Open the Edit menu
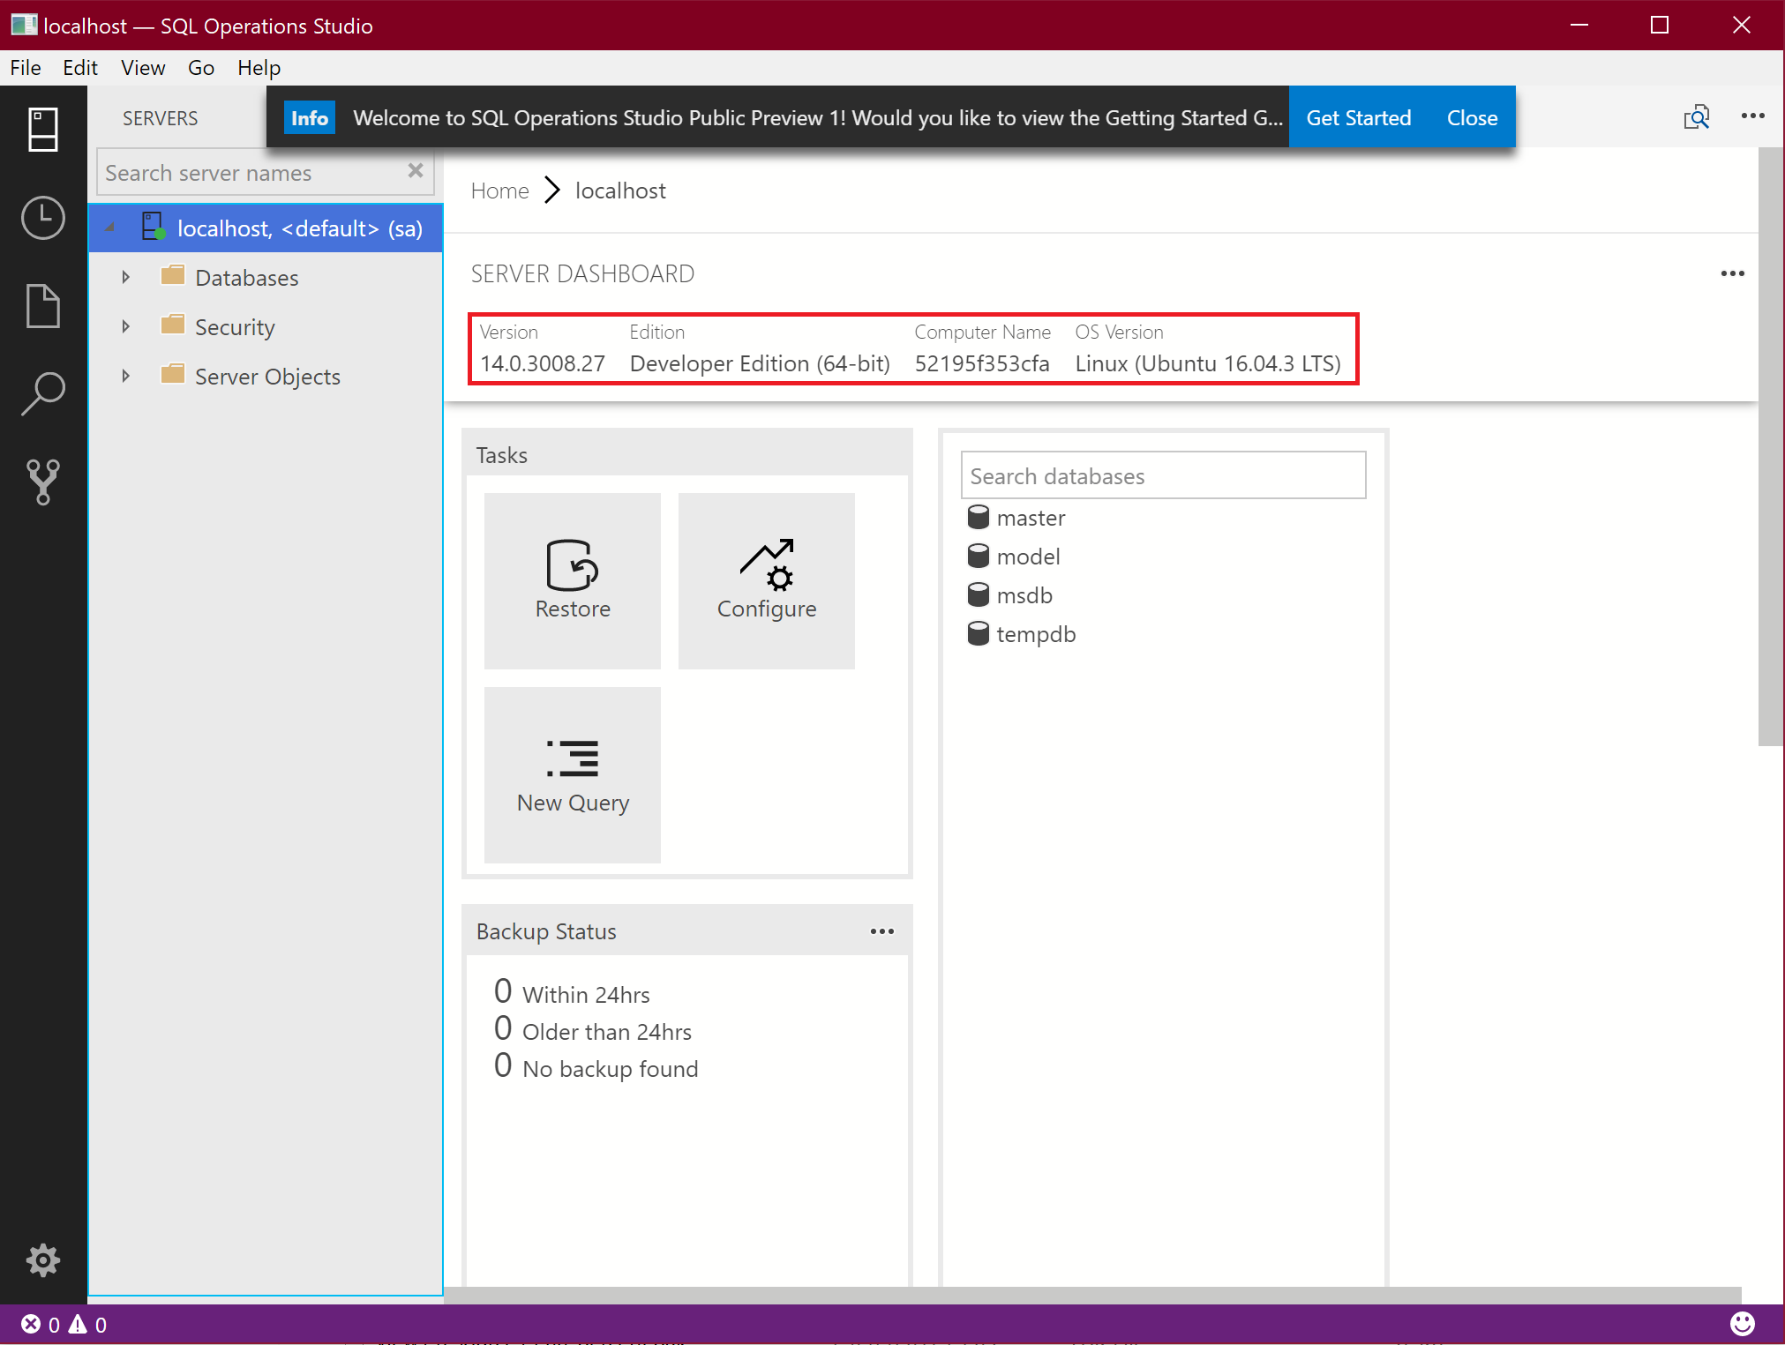The height and width of the screenshot is (1345, 1785). point(80,68)
